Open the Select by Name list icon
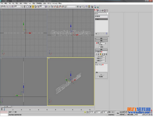The width and height of the screenshot is (153, 117). coord(25,7)
